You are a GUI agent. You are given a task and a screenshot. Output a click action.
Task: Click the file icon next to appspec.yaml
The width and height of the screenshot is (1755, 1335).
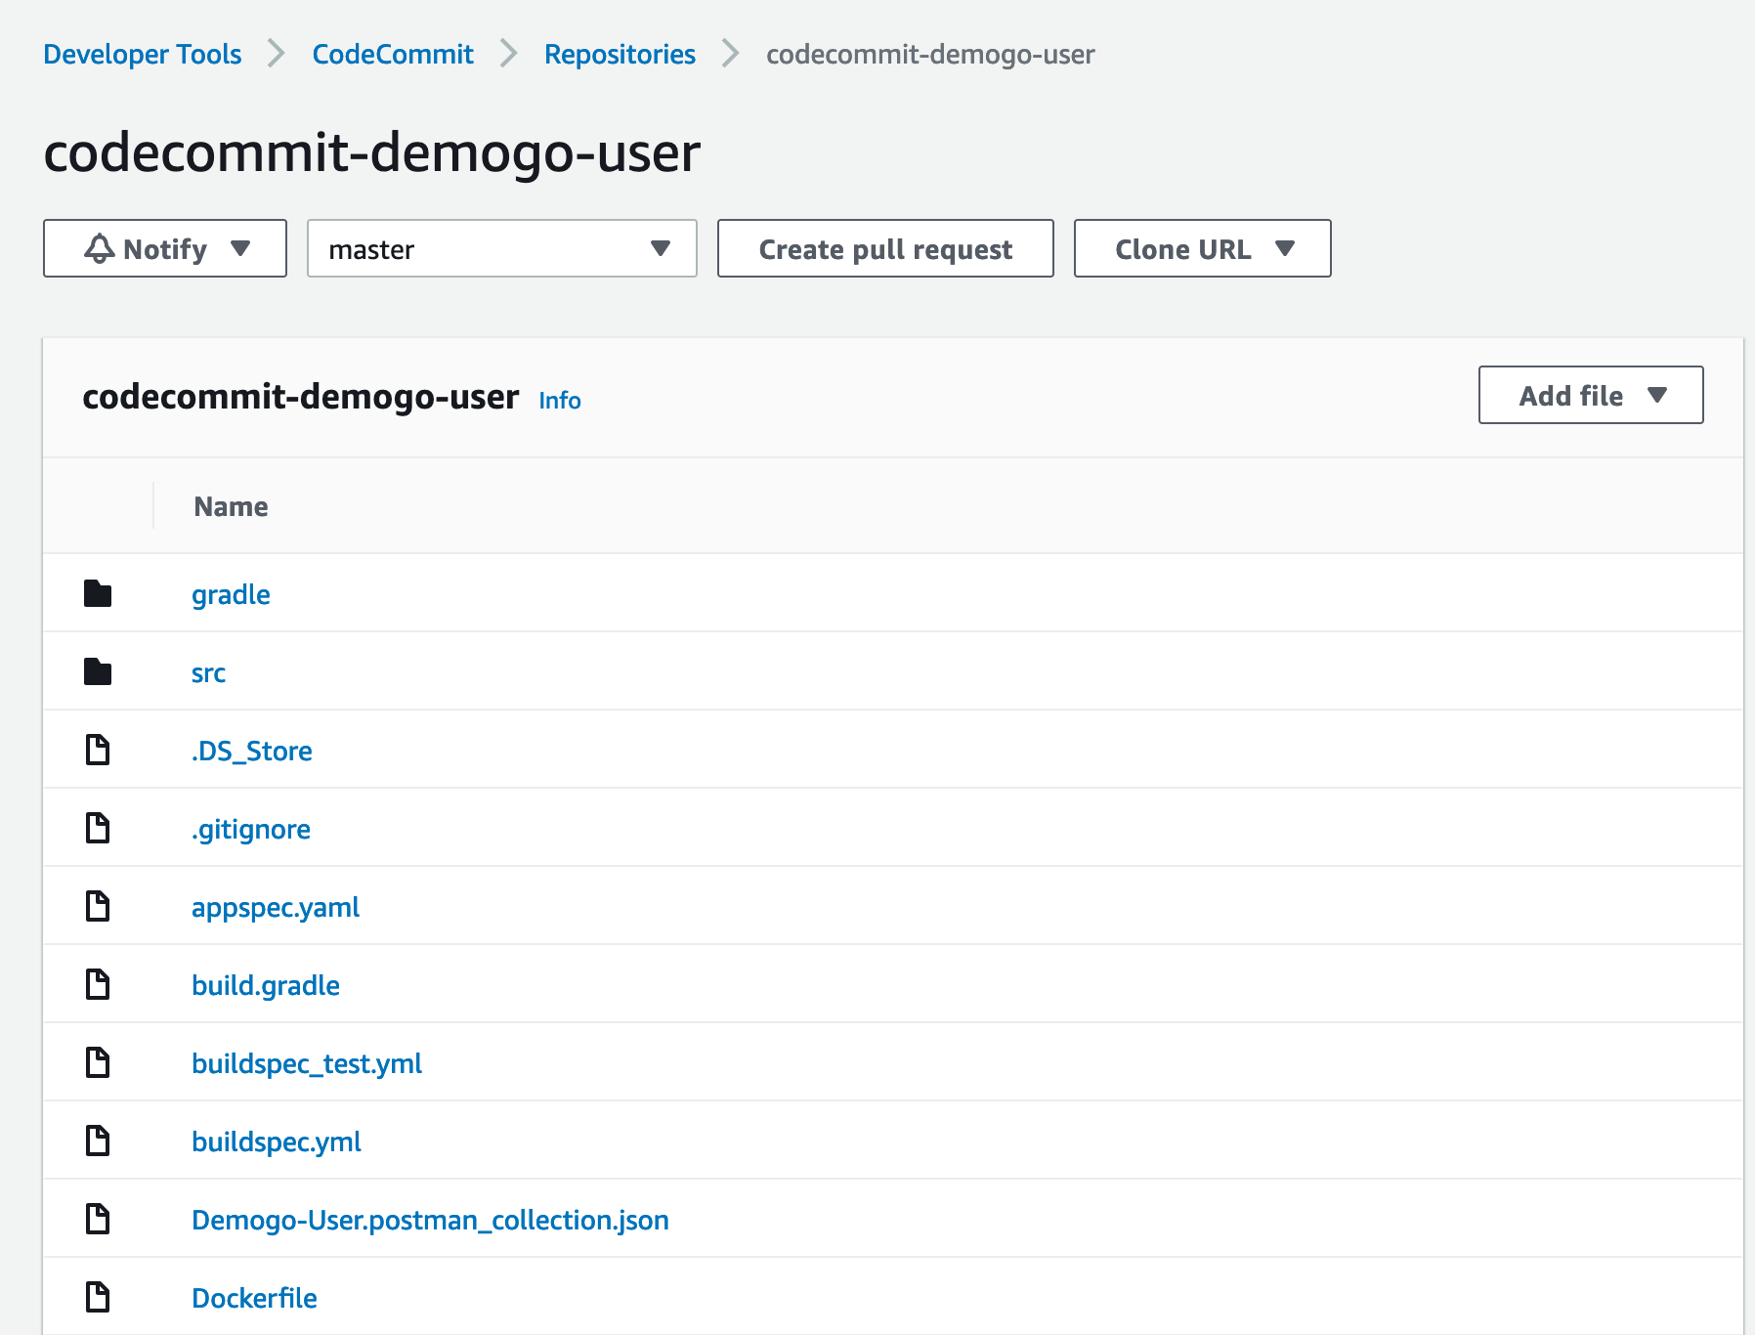[x=98, y=906]
